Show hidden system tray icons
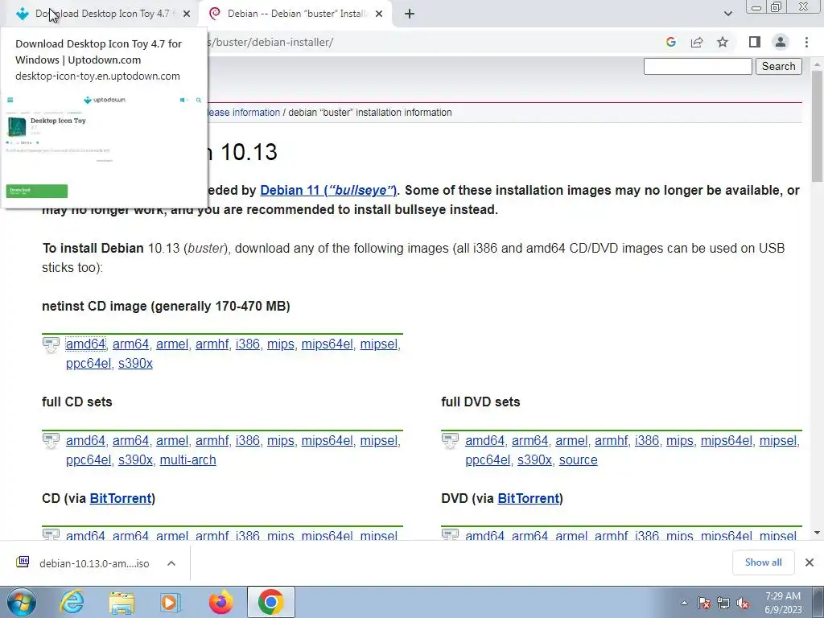Image resolution: width=824 pixels, height=618 pixels. tap(684, 604)
